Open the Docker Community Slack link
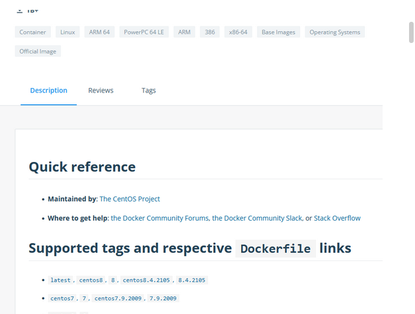 coord(256,218)
